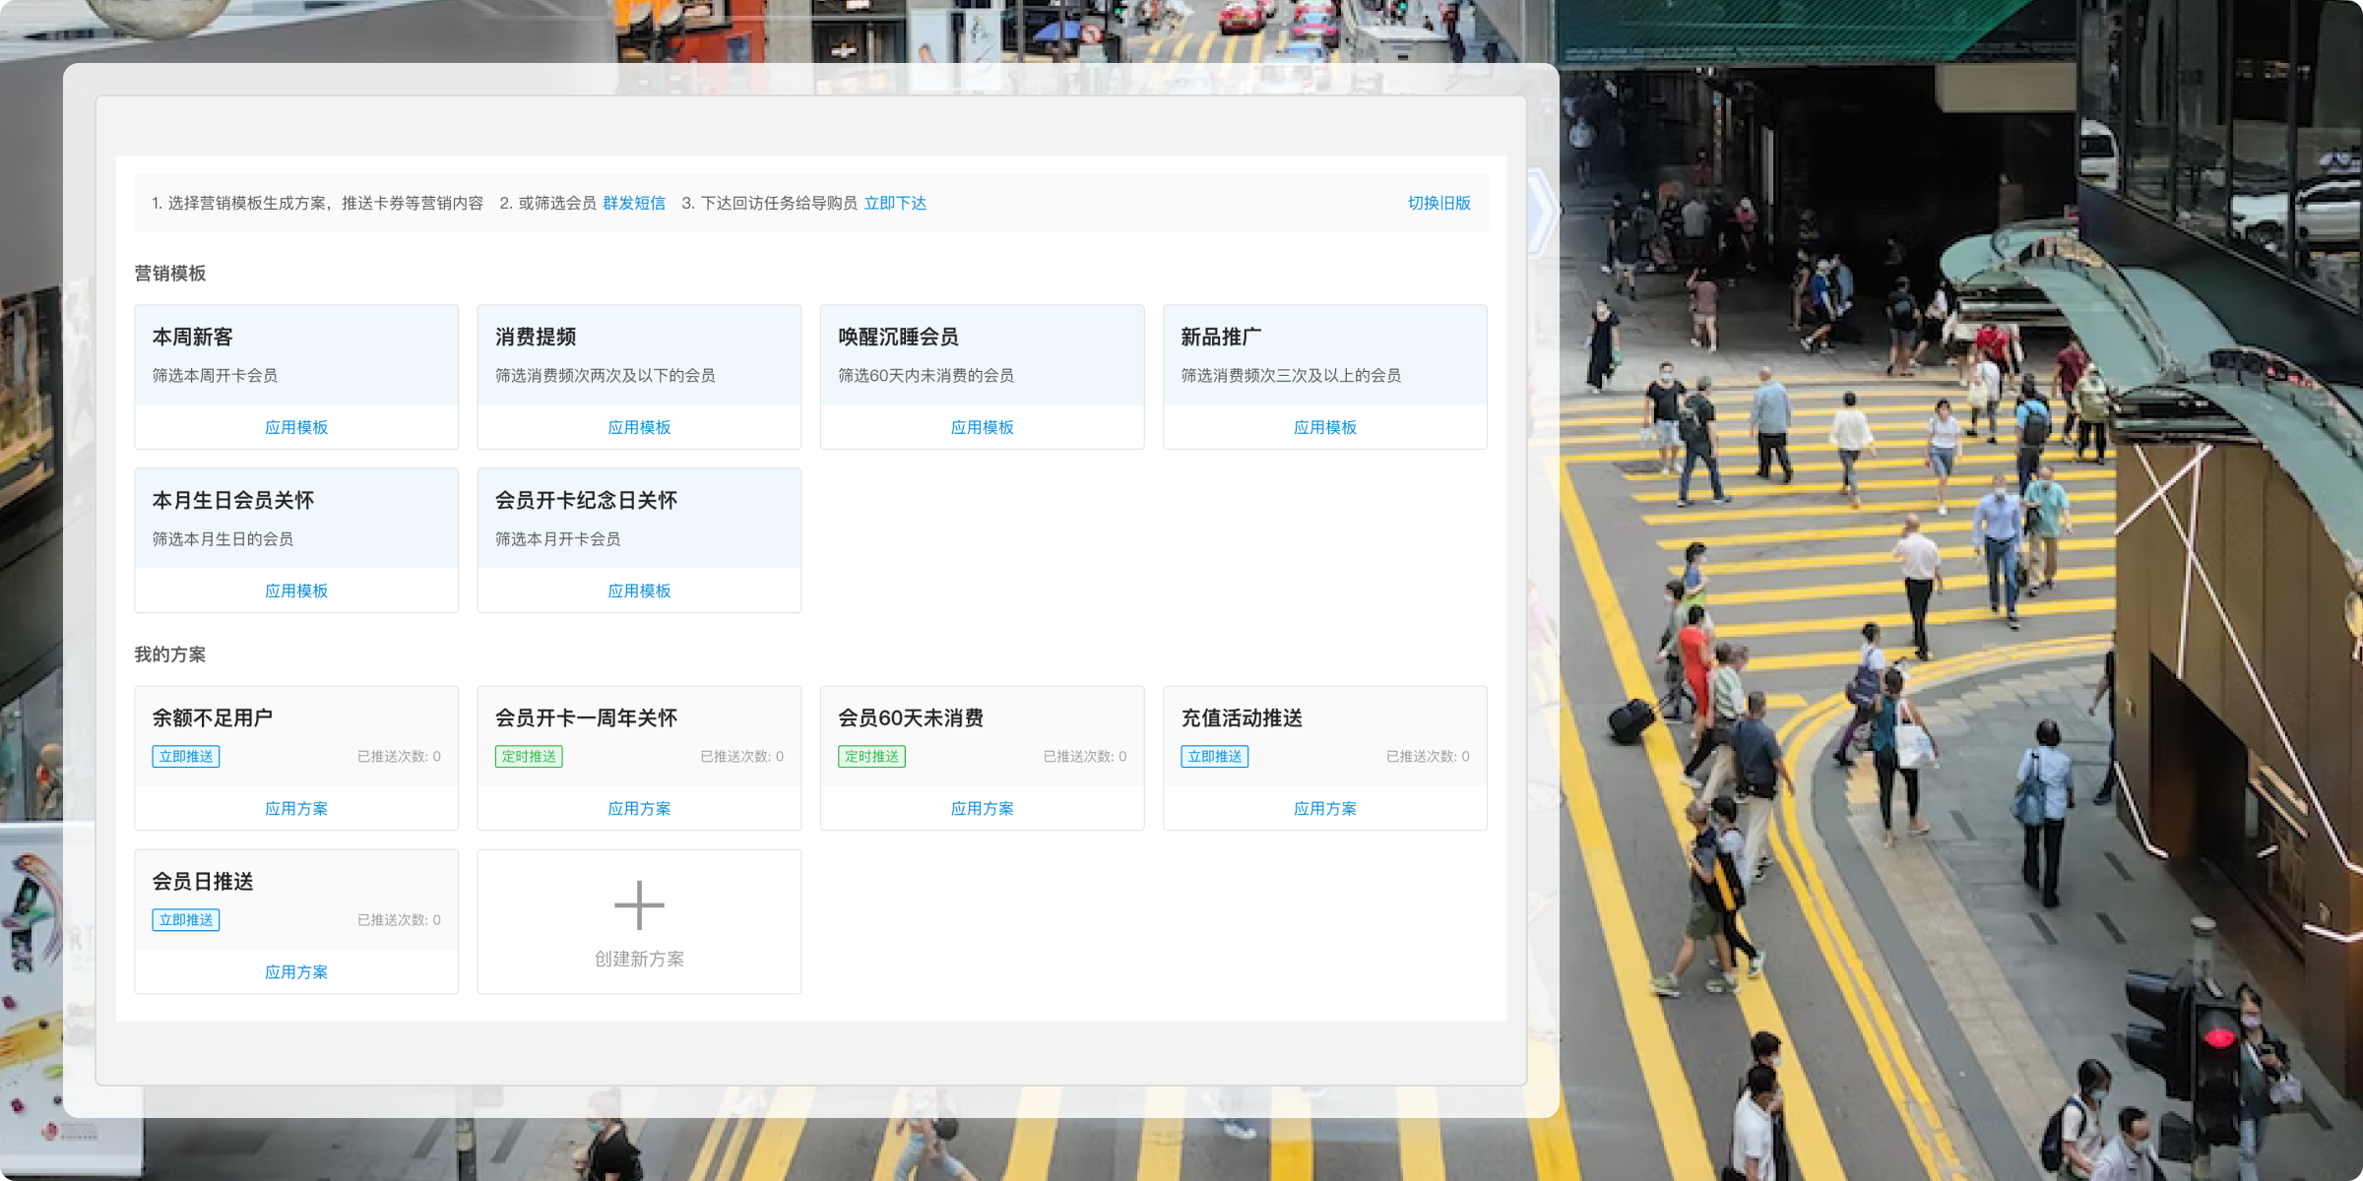Click the 创建新方案 label

click(x=639, y=959)
